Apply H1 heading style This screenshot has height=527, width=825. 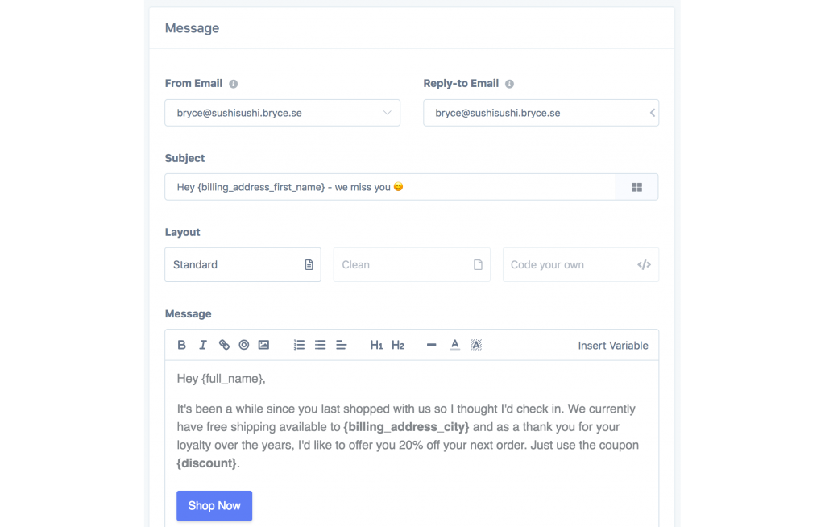tap(376, 344)
